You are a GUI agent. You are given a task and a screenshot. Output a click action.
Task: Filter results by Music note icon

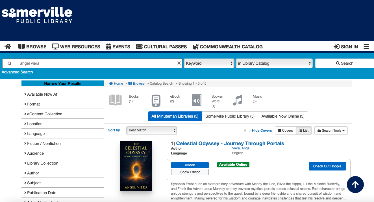click(238, 100)
